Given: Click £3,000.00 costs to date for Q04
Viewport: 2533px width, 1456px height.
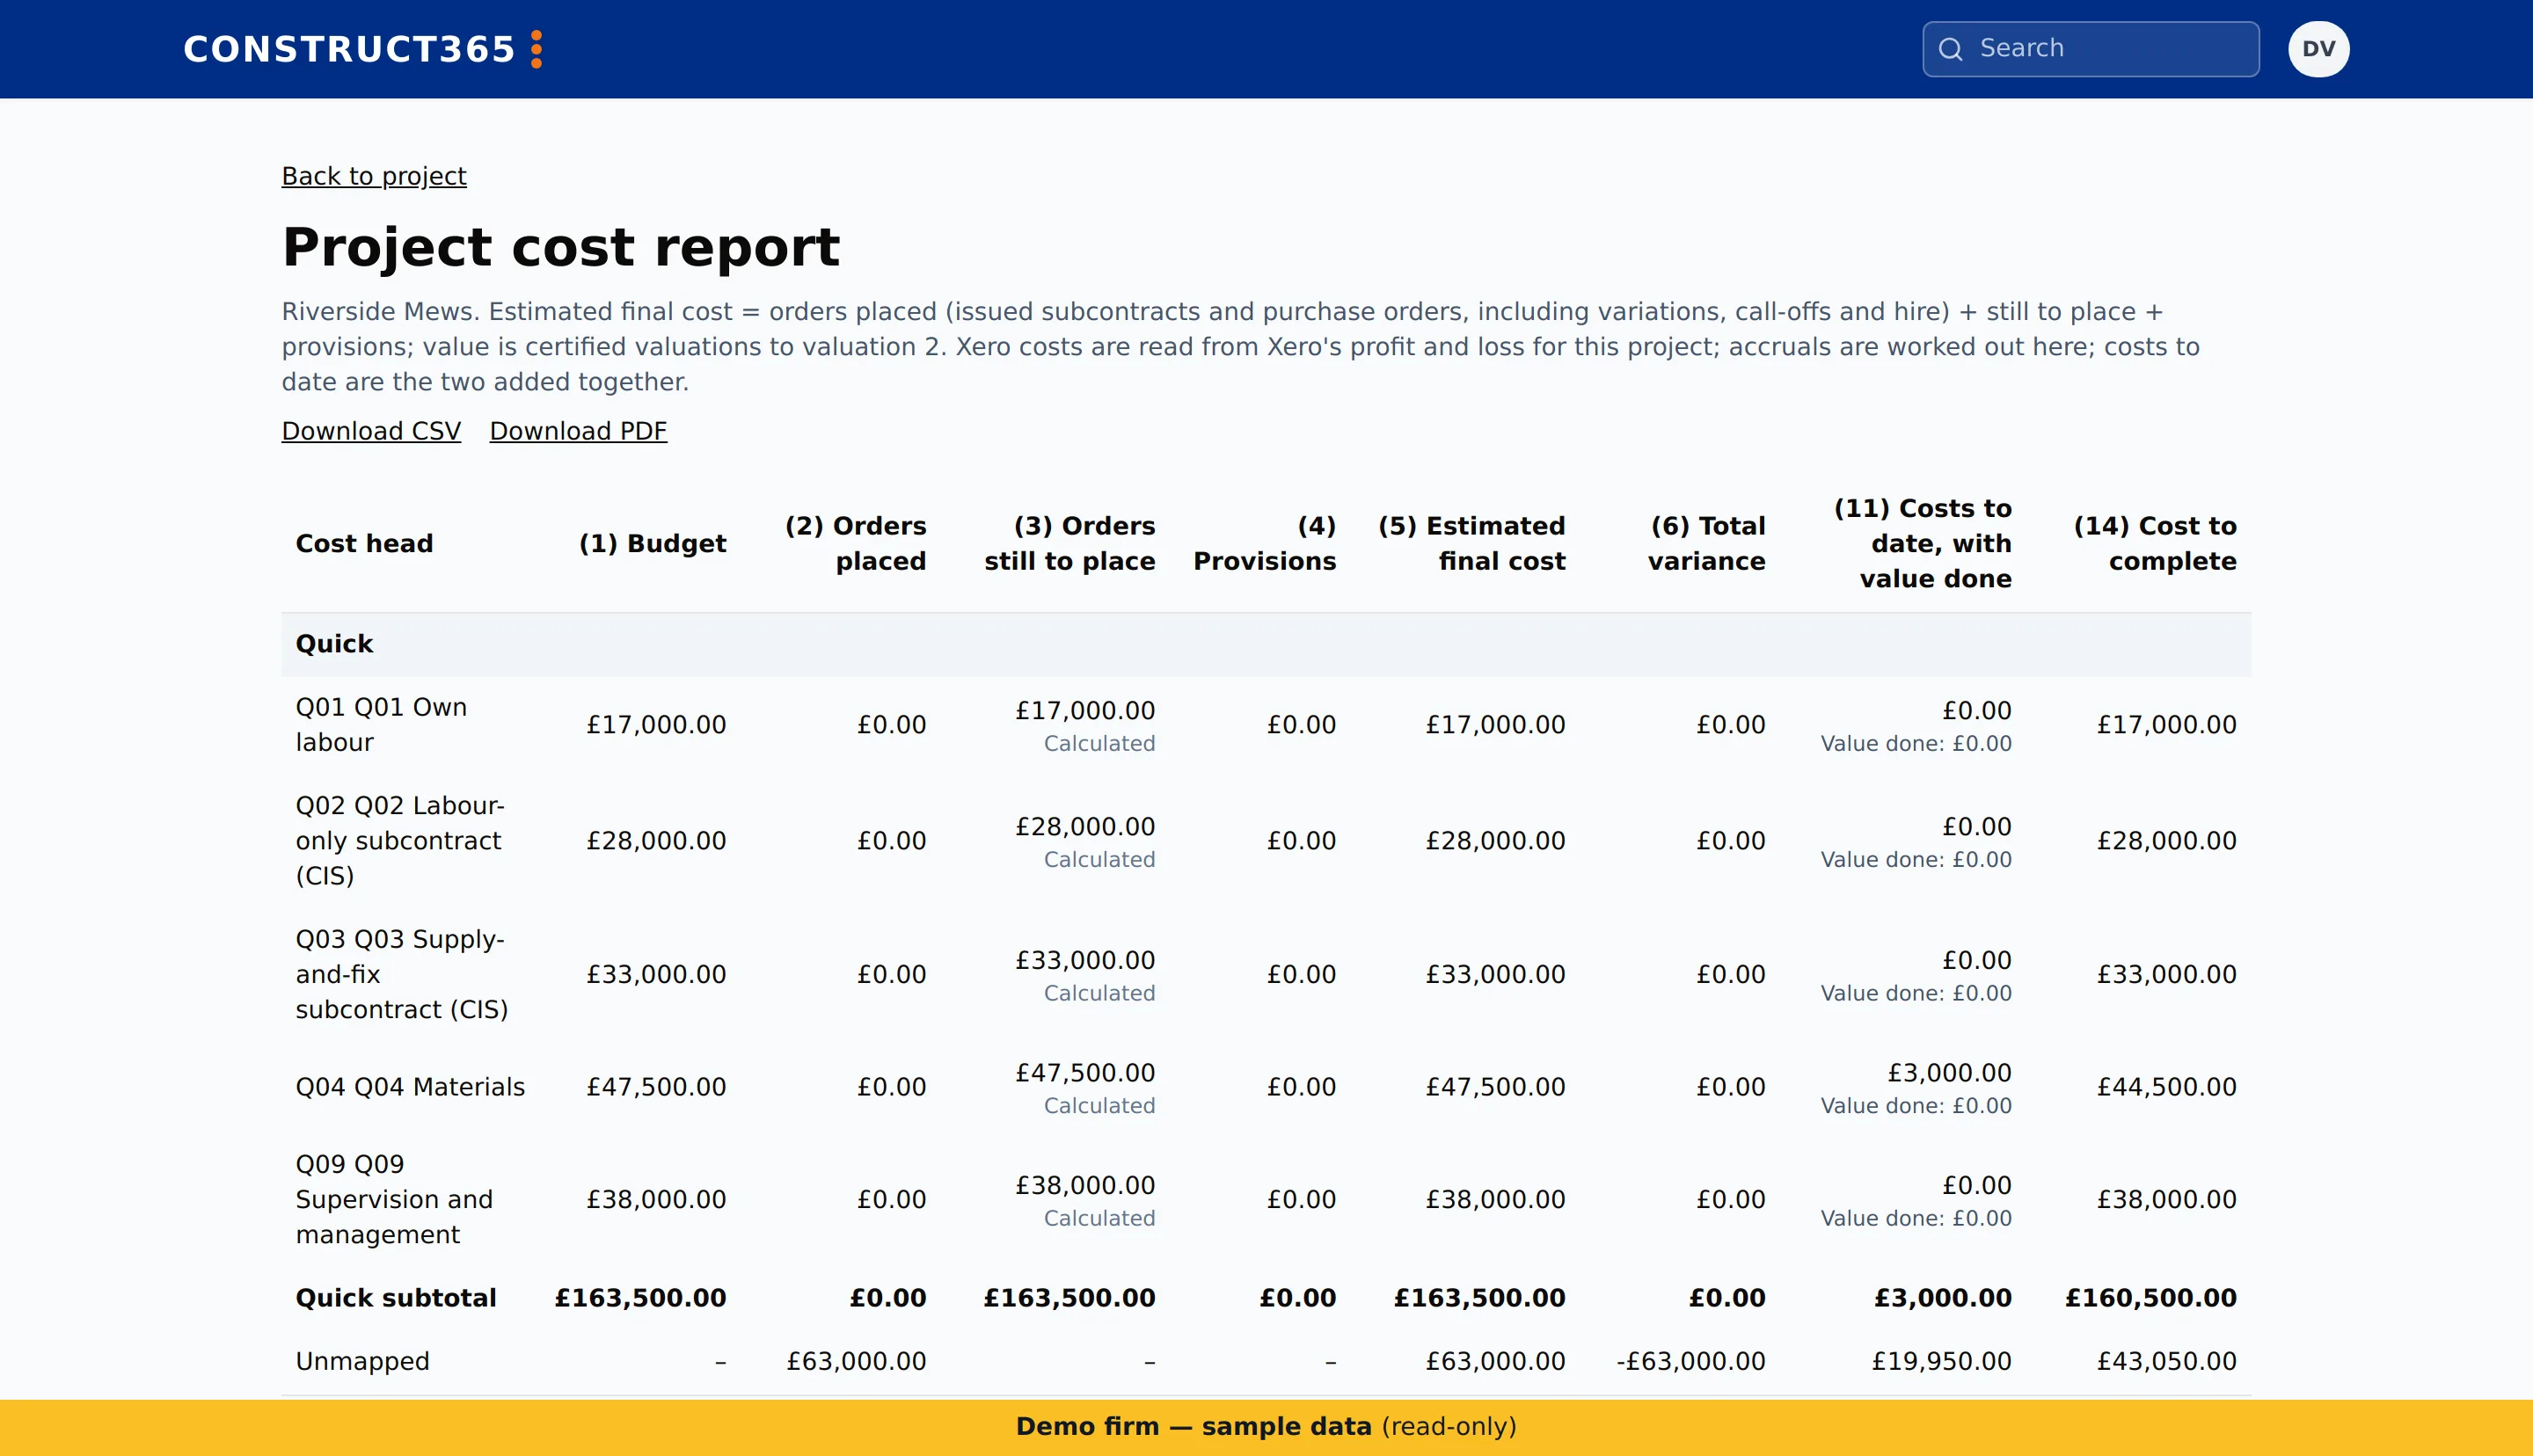Looking at the screenshot, I should click(x=1949, y=1073).
